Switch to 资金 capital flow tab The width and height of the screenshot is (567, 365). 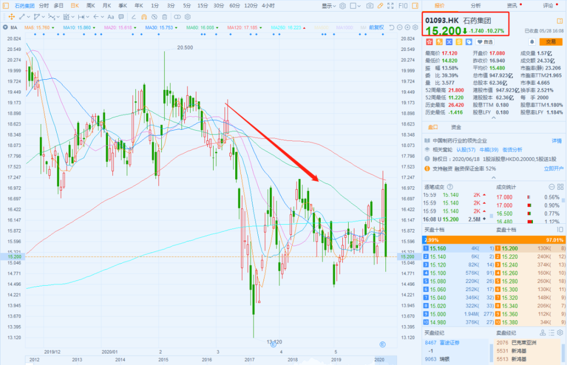tap(456, 127)
